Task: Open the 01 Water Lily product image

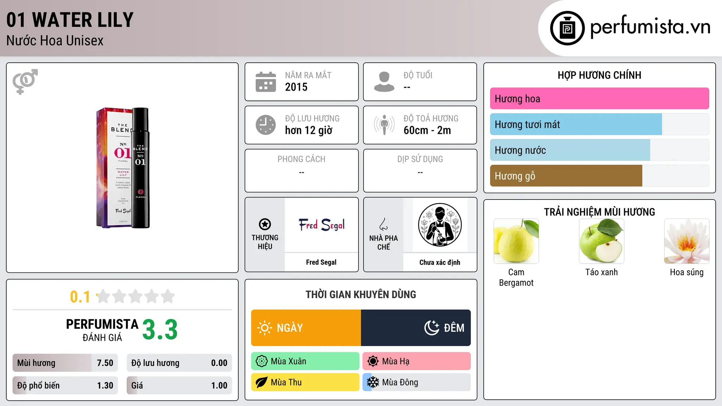Action: pos(123,168)
